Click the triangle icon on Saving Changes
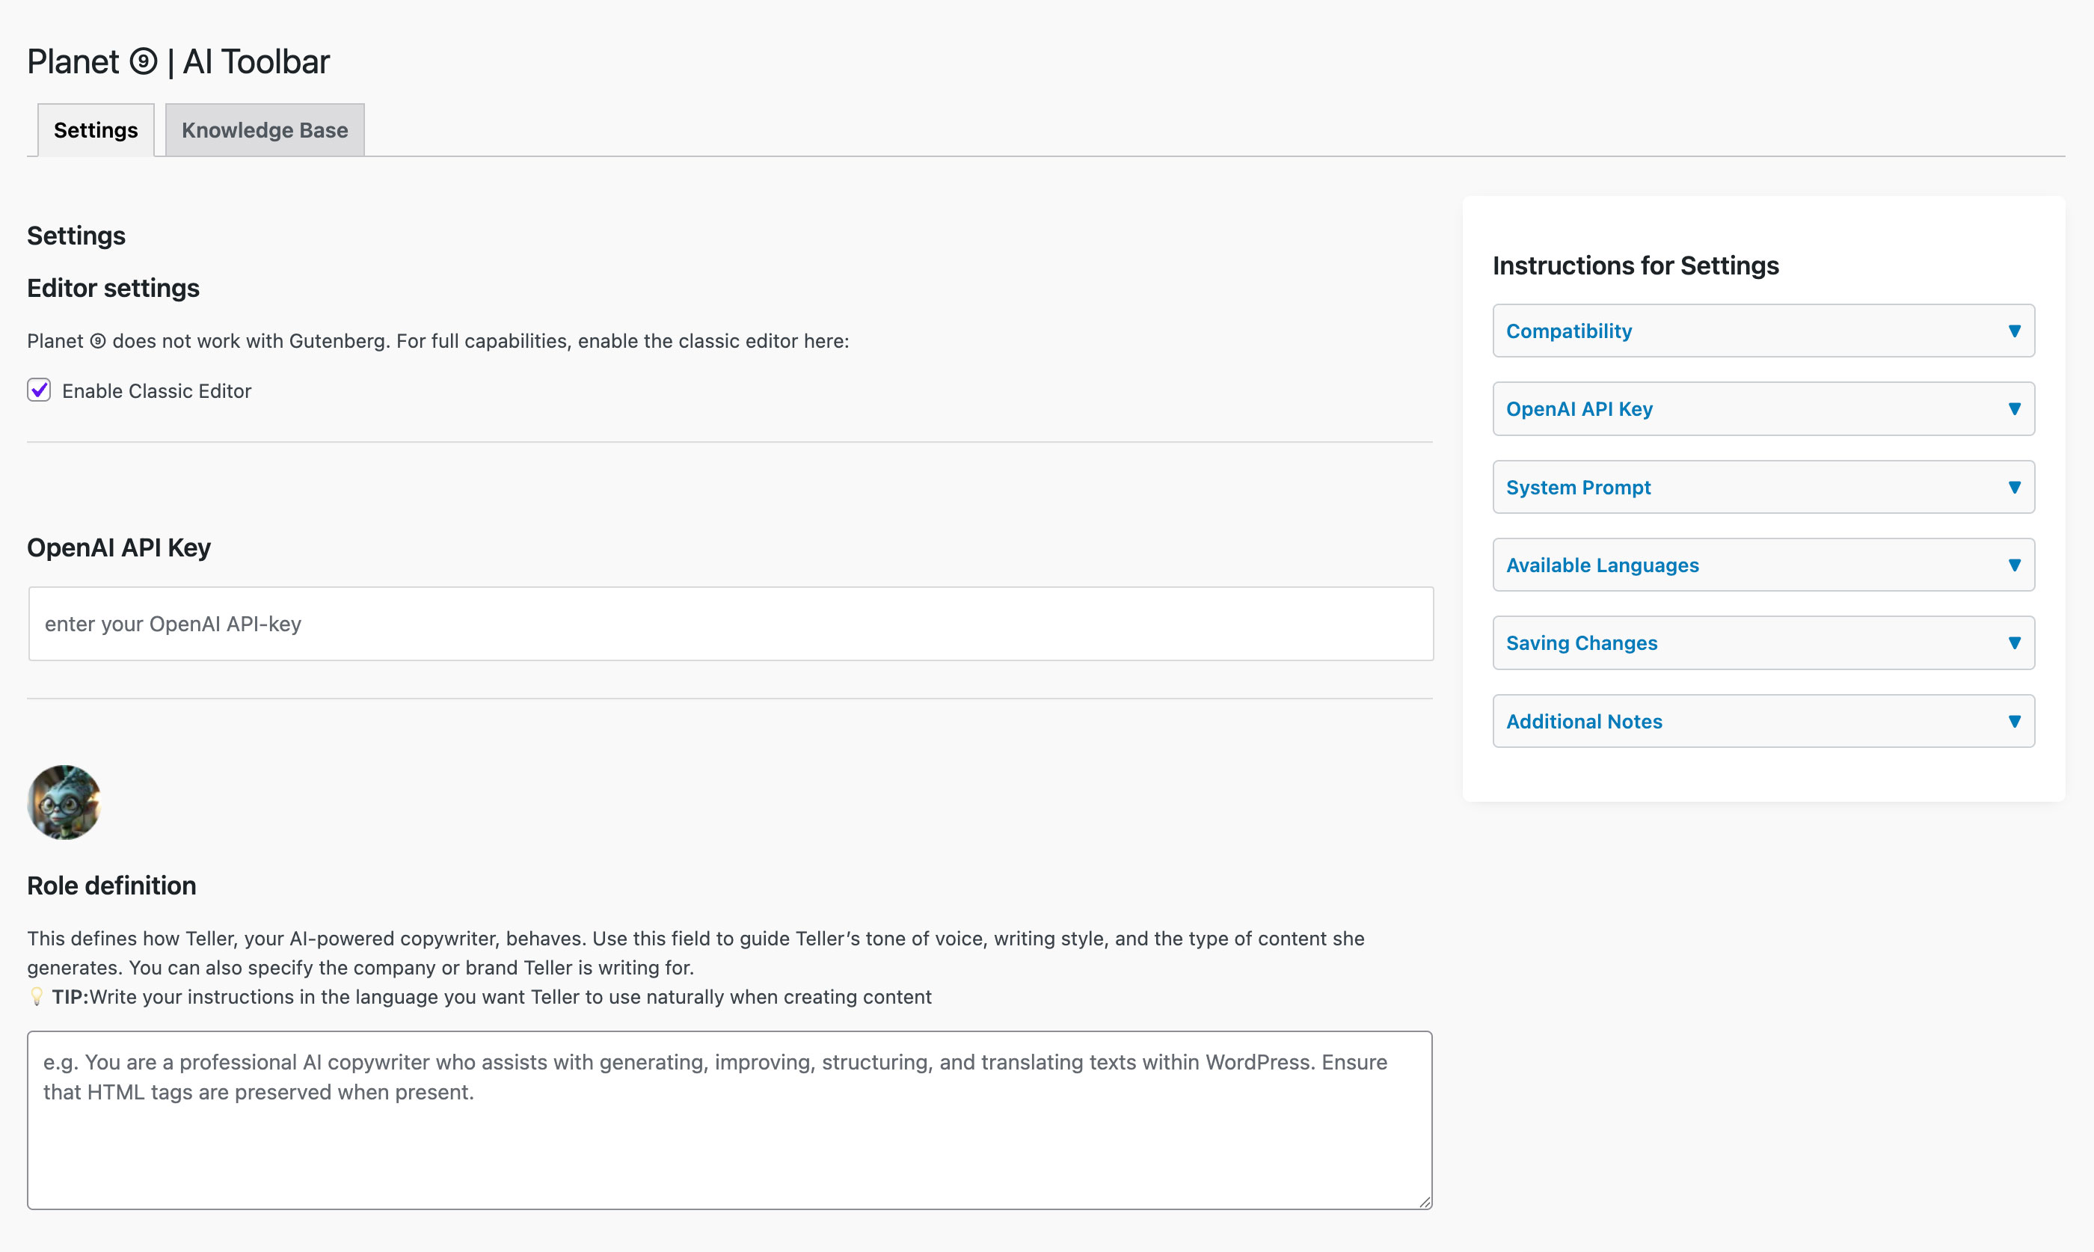The width and height of the screenshot is (2094, 1252). tap(2014, 642)
